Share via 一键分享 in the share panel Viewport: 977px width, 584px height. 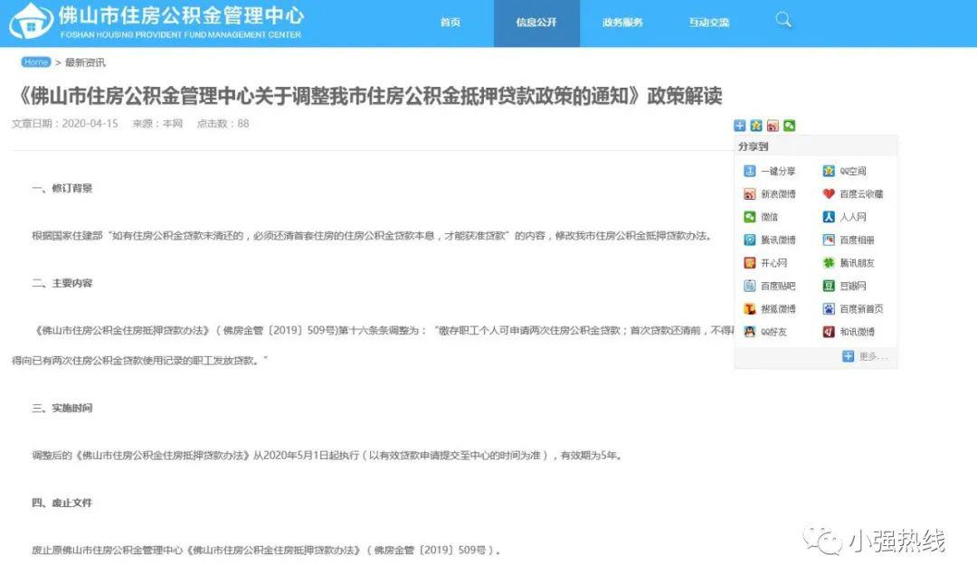pos(770,171)
